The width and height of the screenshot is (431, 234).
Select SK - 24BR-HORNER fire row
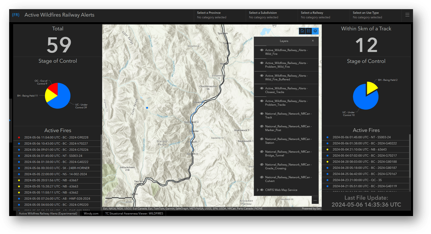57,168
